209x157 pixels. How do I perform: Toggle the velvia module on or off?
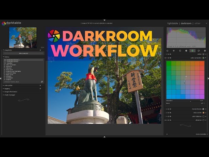[x=165, y=54]
